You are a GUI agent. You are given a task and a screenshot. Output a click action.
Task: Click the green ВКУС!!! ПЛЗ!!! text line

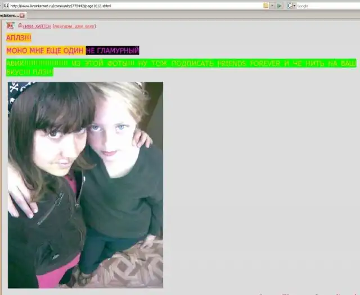(29, 72)
